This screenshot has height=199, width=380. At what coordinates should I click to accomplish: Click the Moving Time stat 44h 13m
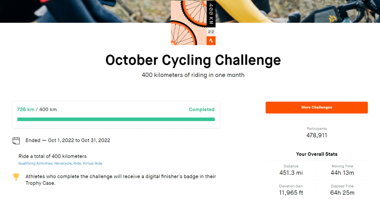click(342, 173)
